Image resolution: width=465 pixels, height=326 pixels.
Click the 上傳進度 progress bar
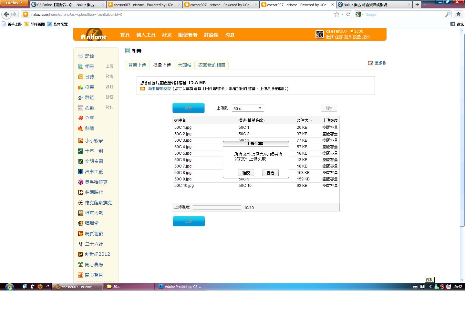217,208
